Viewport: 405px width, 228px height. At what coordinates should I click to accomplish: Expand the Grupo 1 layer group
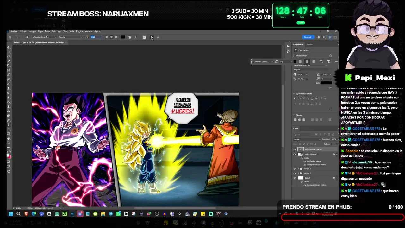point(298,169)
